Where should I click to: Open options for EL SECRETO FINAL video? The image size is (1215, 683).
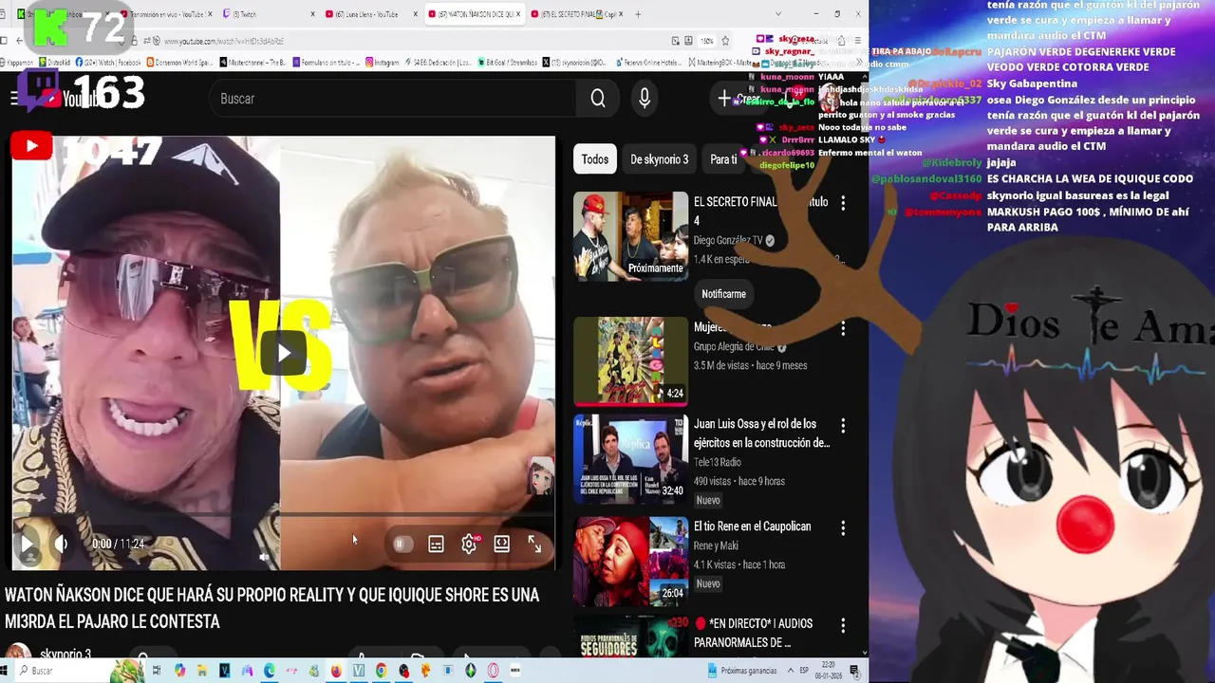tap(843, 202)
